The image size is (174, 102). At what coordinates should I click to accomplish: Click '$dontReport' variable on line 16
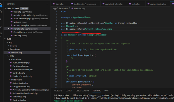[x=84, y=55]
